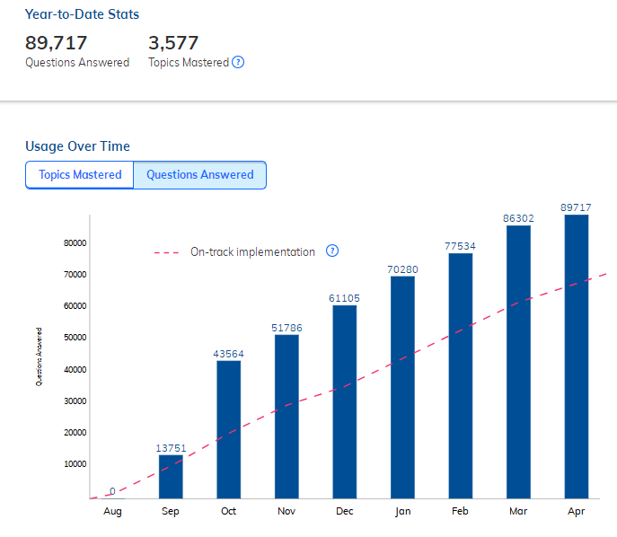Click the Aug zero value data label
This screenshot has height=537, width=617.
[x=112, y=491]
